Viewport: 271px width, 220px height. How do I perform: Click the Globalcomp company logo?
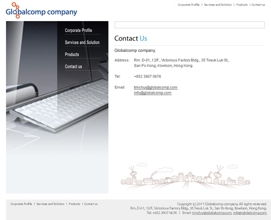point(42,10)
